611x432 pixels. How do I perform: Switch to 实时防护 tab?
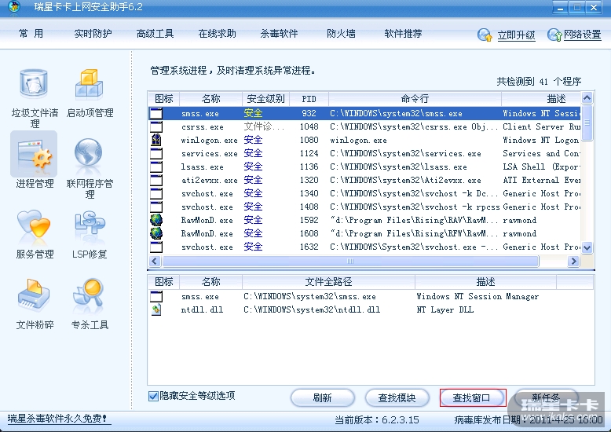coord(93,34)
